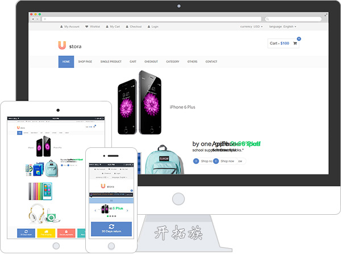Image resolution: width=341 pixels, height=255 pixels.
Task: Click the phone's round home button
Action: point(111,246)
